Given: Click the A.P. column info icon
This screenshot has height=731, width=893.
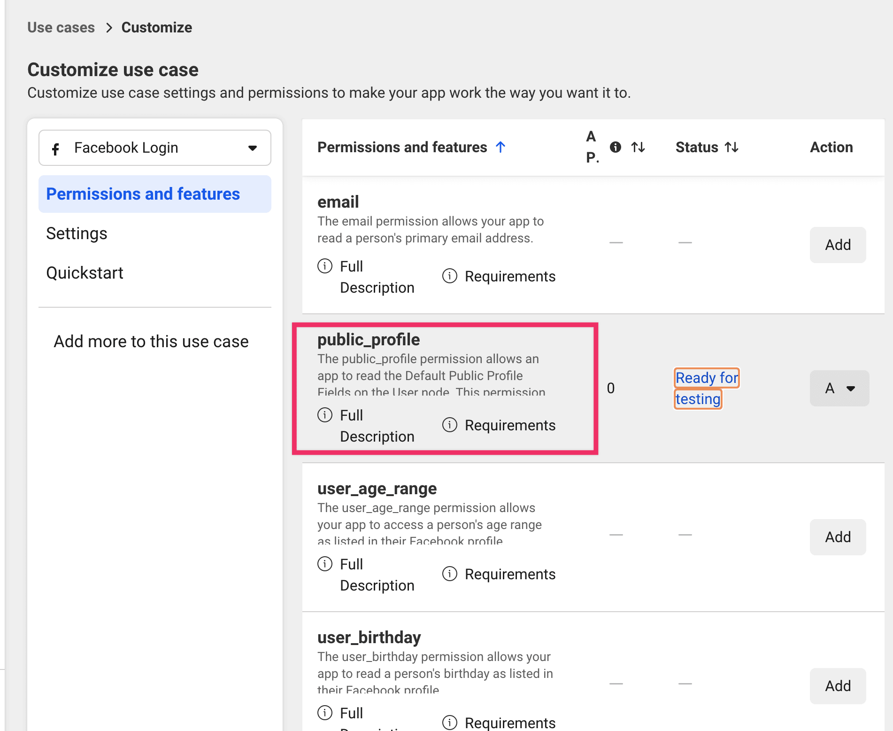Looking at the screenshot, I should [x=615, y=147].
